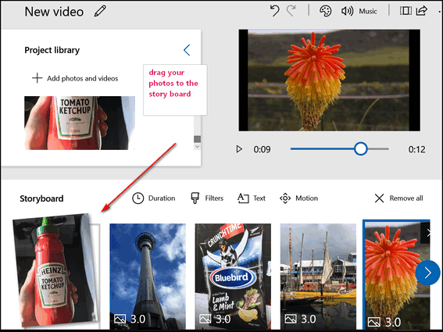
Task: Click the New video title
Action: click(54, 12)
